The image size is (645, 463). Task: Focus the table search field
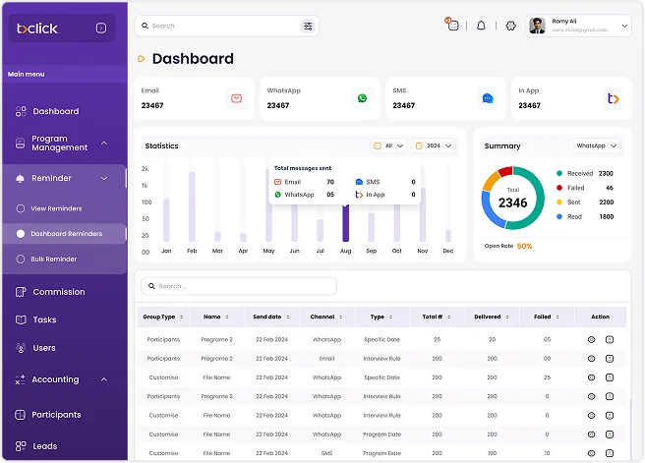pyautogui.click(x=239, y=286)
